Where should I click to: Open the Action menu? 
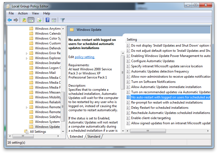tap(23, 13)
